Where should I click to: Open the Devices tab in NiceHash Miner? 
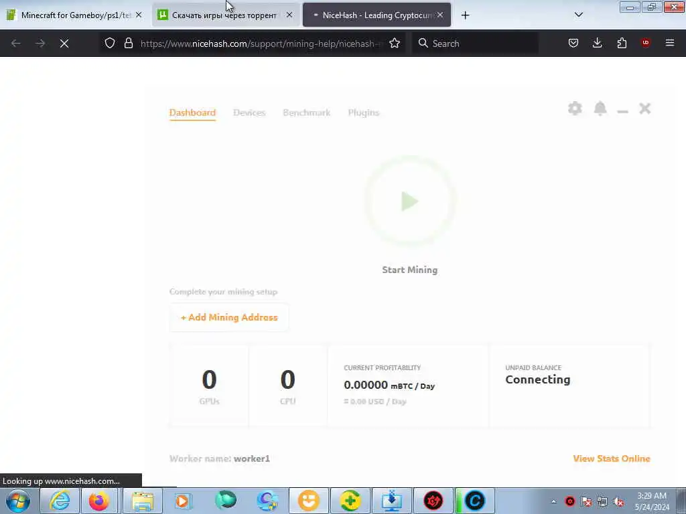coord(249,112)
